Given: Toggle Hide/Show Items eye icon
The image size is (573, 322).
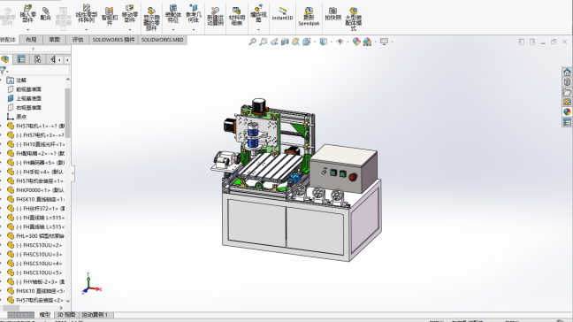Looking at the screenshot, I should point(340,42).
